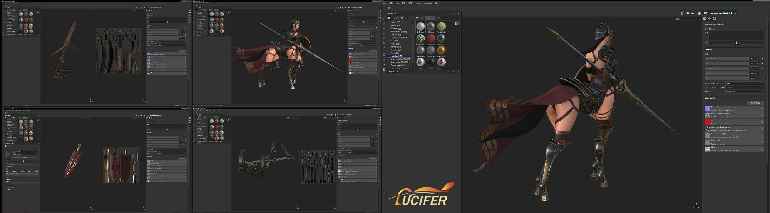Click the camera icon above the viewport
Viewport: 770px width, 213px height.
click(x=693, y=13)
